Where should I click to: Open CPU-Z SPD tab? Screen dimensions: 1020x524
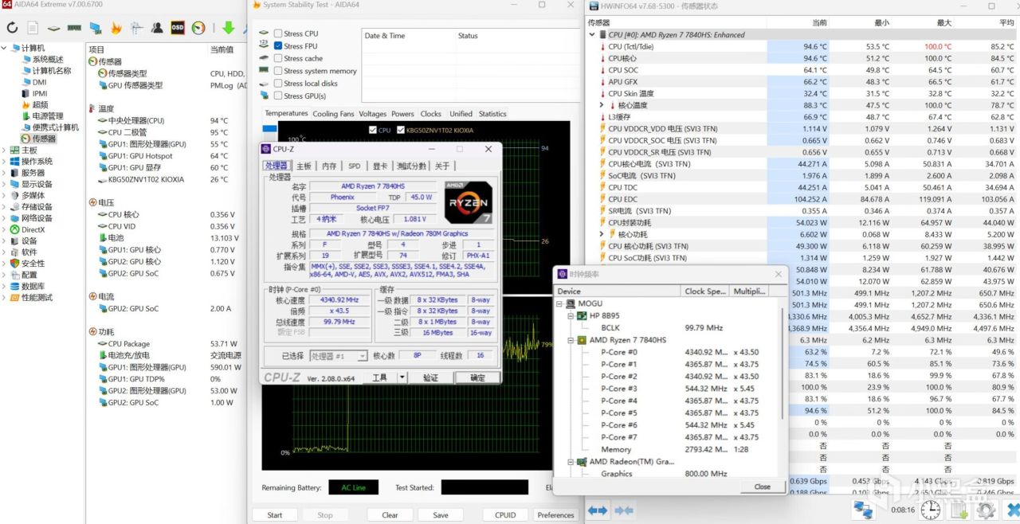[355, 166]
